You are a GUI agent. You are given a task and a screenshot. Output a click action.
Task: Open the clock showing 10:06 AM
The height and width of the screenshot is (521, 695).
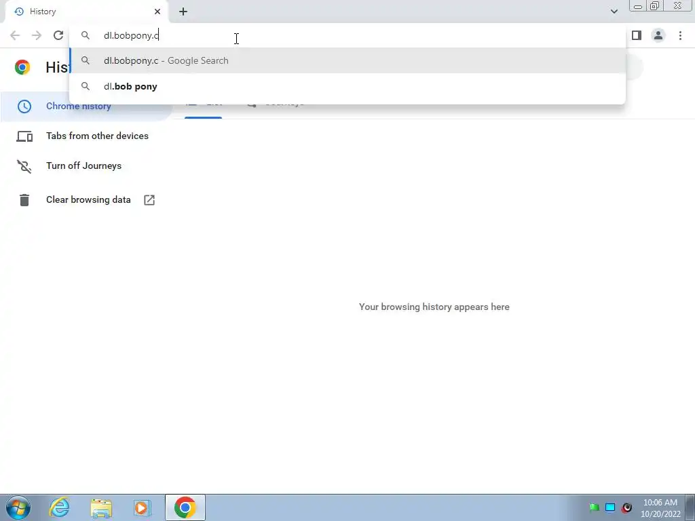click(660, 507)
